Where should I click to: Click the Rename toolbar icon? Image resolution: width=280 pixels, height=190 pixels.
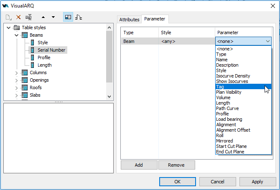click(28, 17)
